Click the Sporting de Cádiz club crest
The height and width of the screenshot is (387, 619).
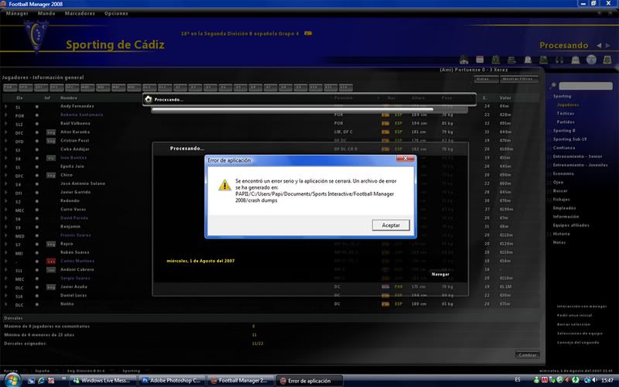coord(36,36)
